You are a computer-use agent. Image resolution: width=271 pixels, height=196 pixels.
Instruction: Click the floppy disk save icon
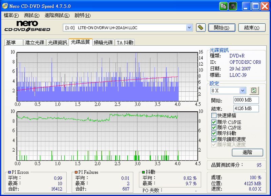233,6
